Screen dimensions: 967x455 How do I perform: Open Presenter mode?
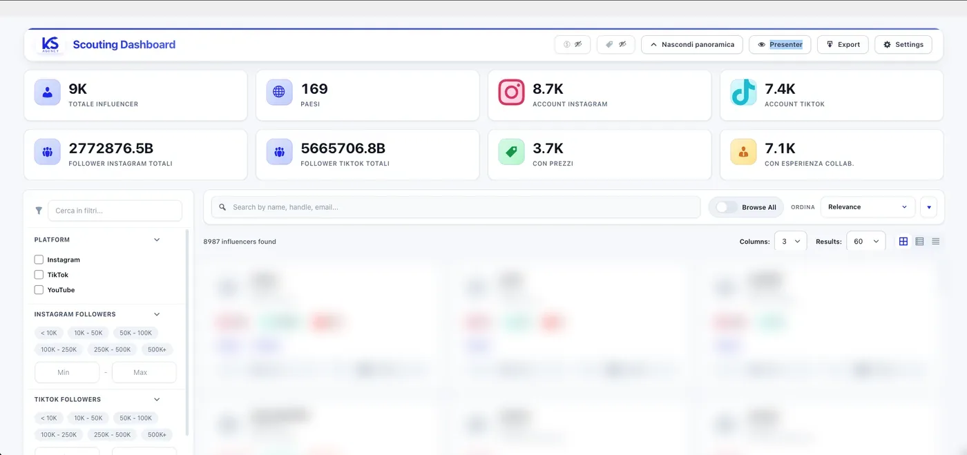780,44
